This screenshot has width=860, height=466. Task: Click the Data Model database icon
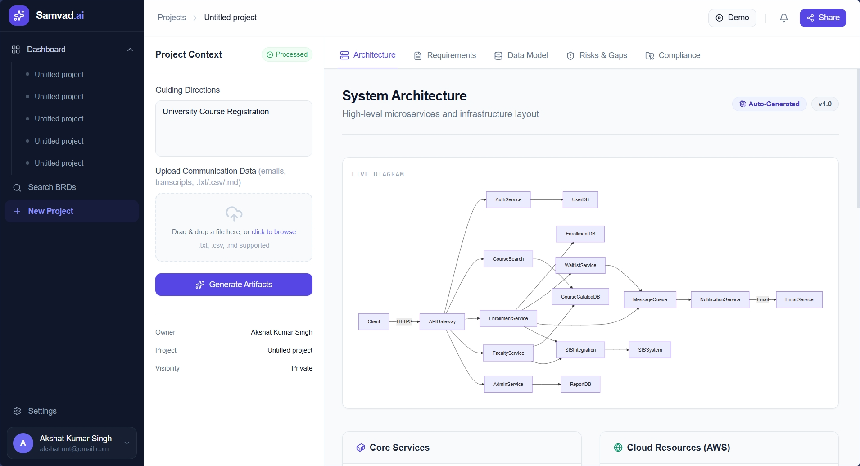(x=498, y=55)
